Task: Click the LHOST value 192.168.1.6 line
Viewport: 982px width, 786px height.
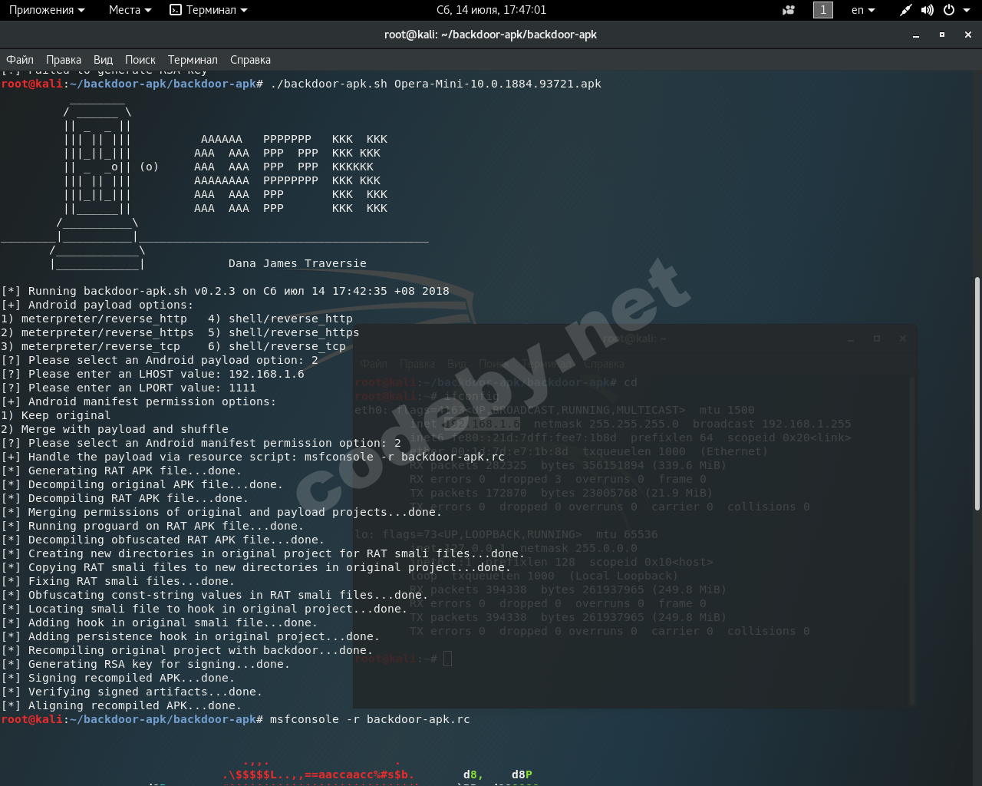Action: click(x=153, y=374)
